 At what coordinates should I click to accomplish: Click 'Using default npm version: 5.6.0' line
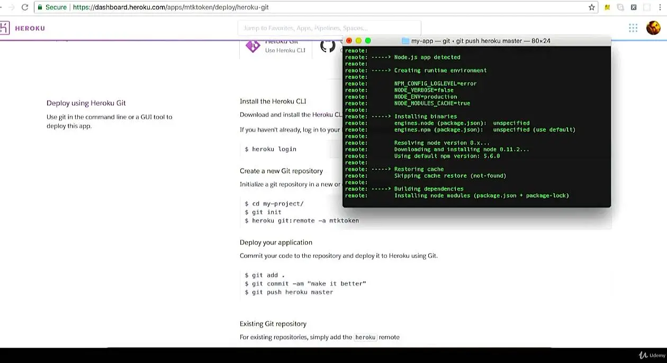[x=447, y=156]
